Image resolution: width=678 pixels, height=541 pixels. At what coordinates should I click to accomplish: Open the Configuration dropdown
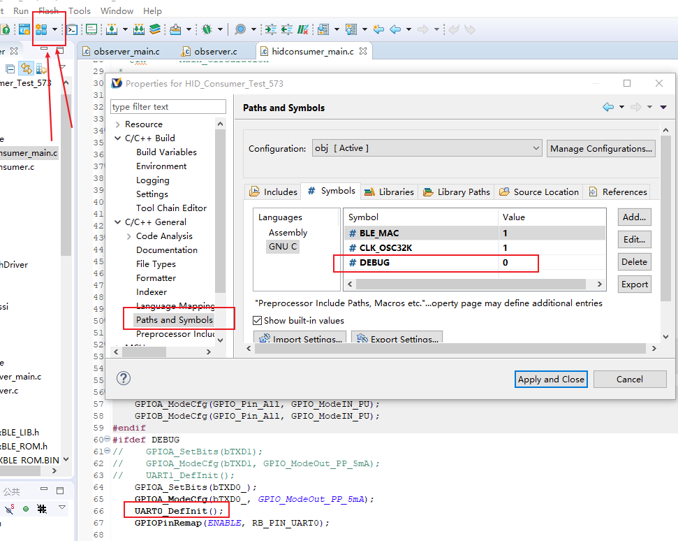pos(427,148)
